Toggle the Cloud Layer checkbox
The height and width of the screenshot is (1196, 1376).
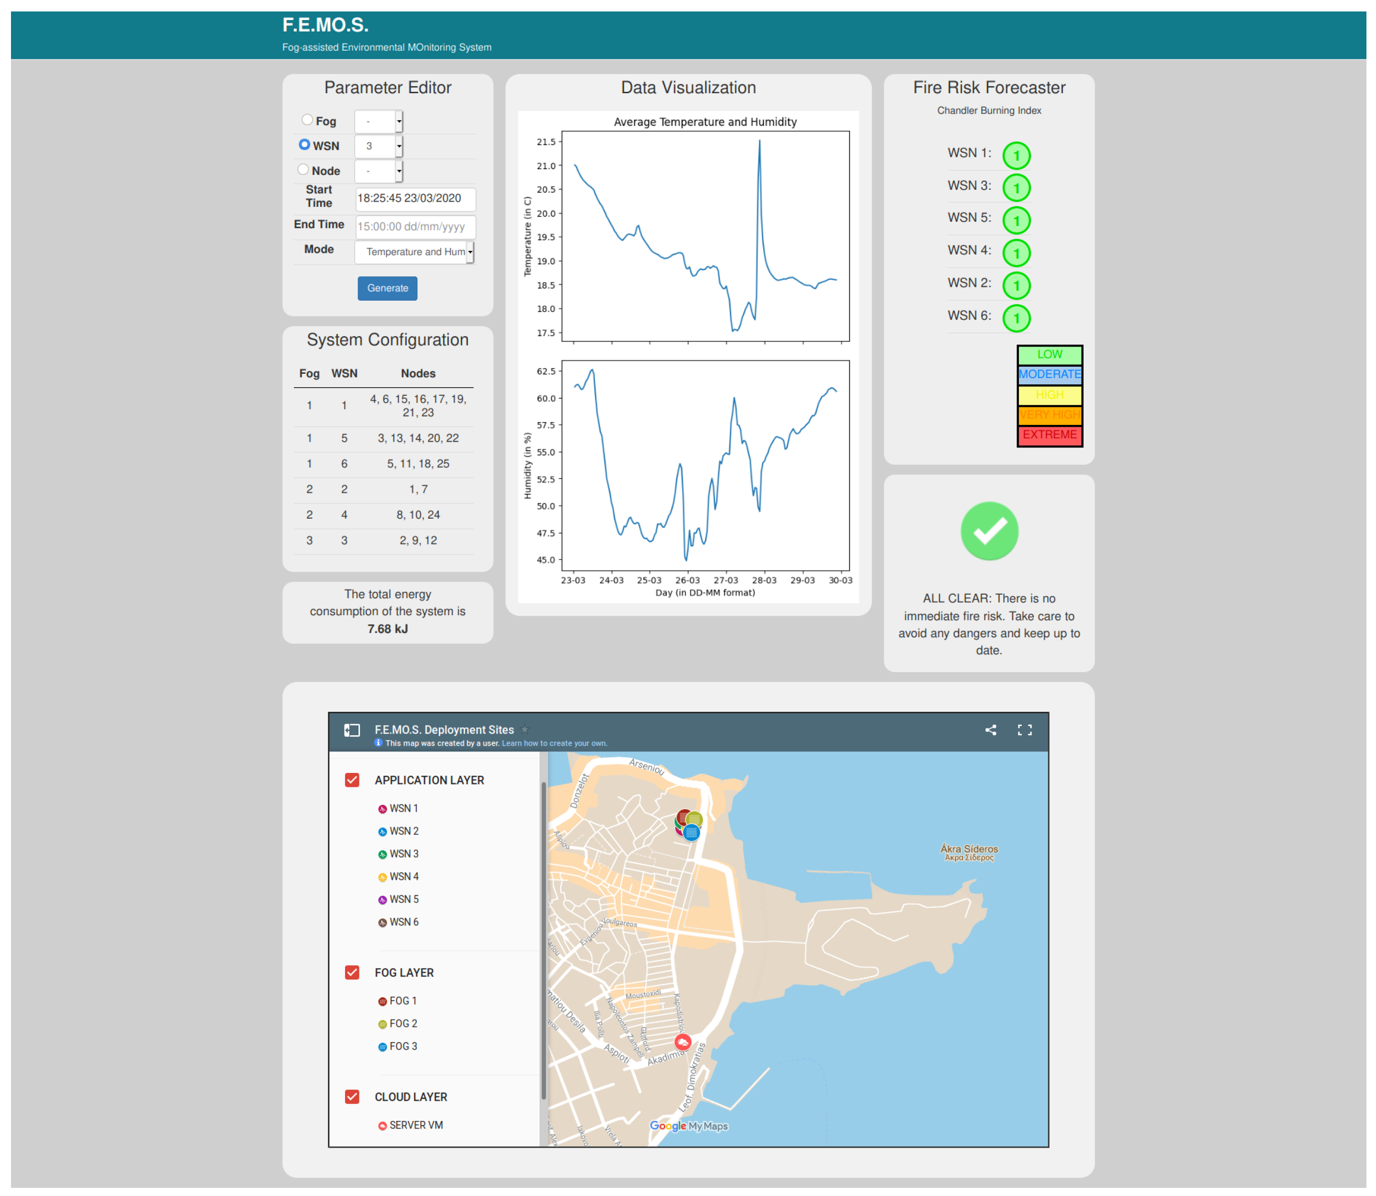[352, 1097]
